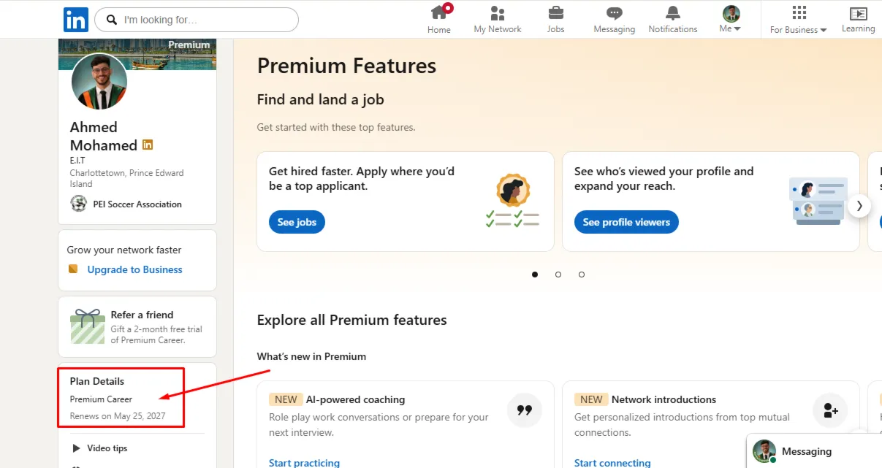This screenshot has width=882, height=468.
Task: Open the Notifications bell icon
Action: tap(673, 13)
